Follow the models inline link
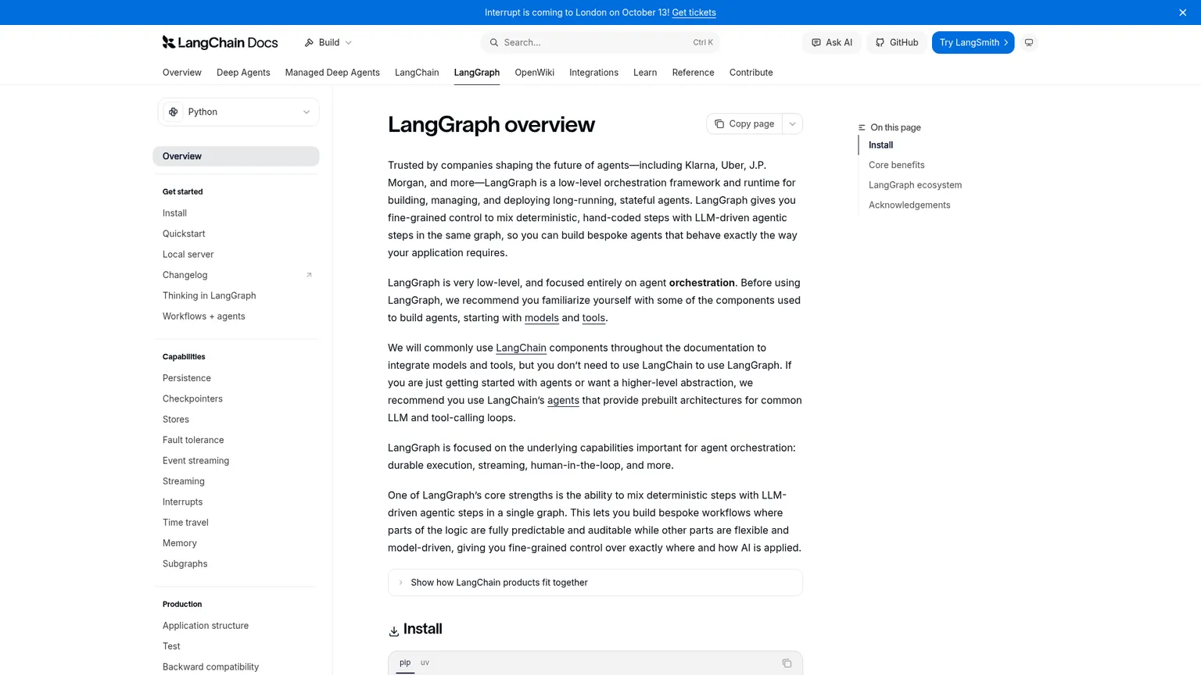Image resolution: width=1201 pixels, height=675 pixels. click(x=541, y=318)
